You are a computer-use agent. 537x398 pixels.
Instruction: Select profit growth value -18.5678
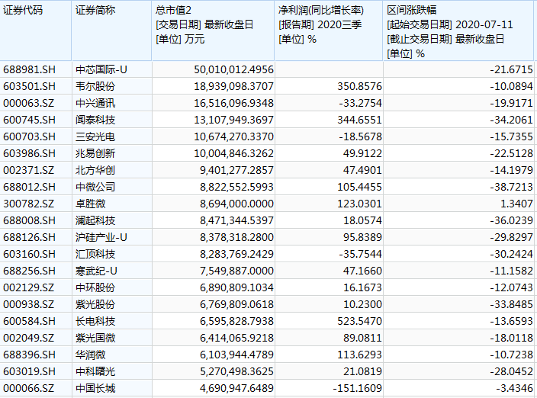(360, 137)
